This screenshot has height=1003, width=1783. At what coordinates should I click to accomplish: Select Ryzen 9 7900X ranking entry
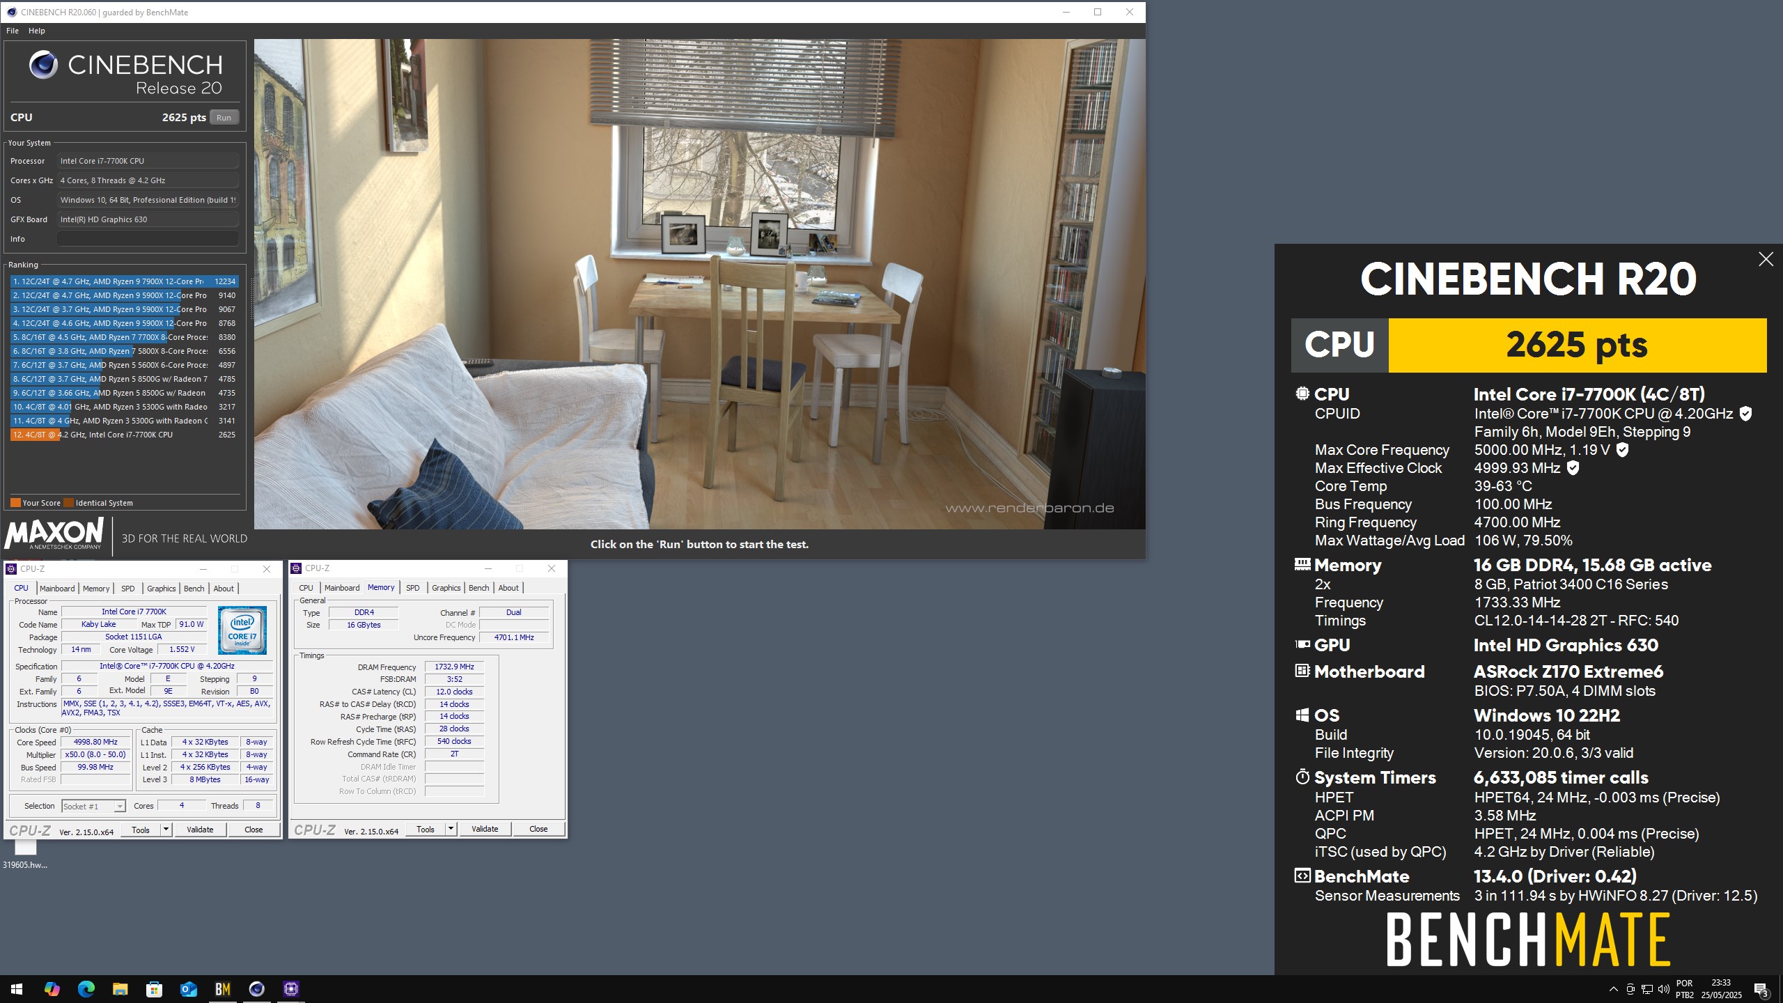[124, 281]
